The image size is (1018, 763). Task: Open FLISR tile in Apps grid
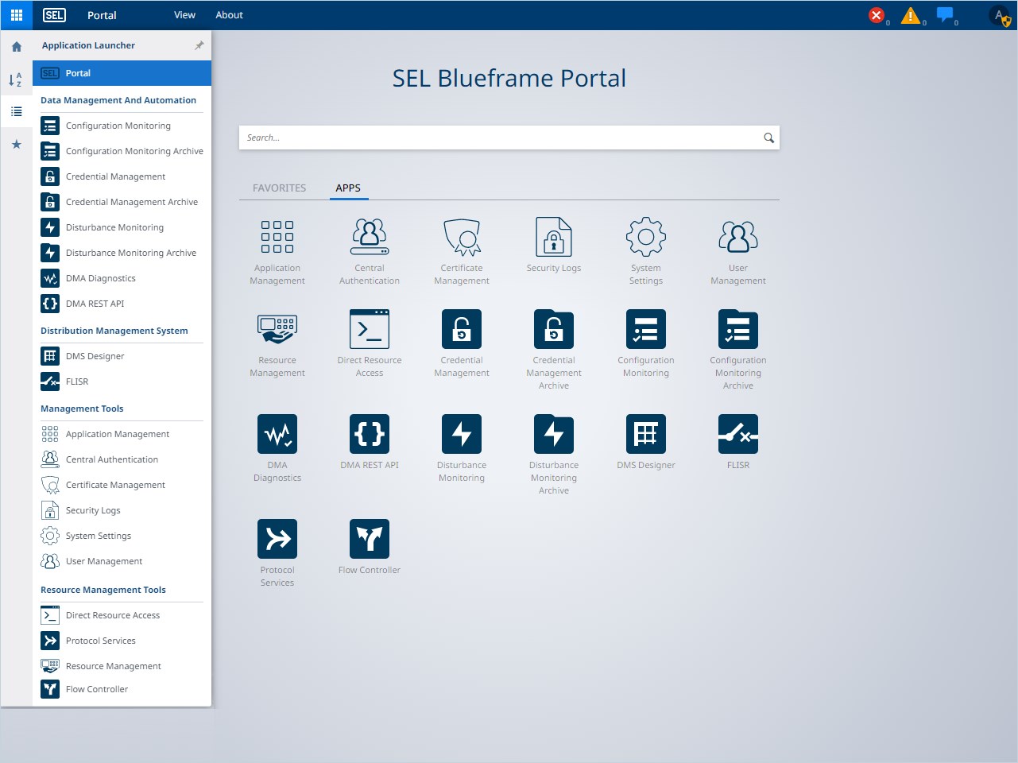point(738,442)
